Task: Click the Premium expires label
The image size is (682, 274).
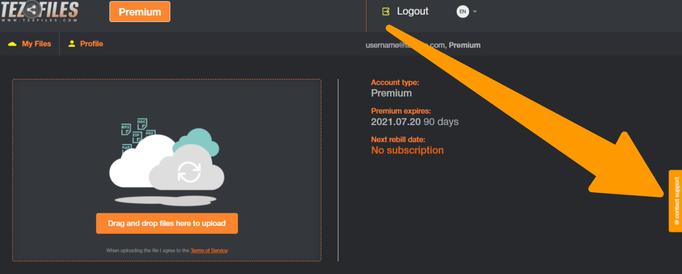Action: point(401,111)
